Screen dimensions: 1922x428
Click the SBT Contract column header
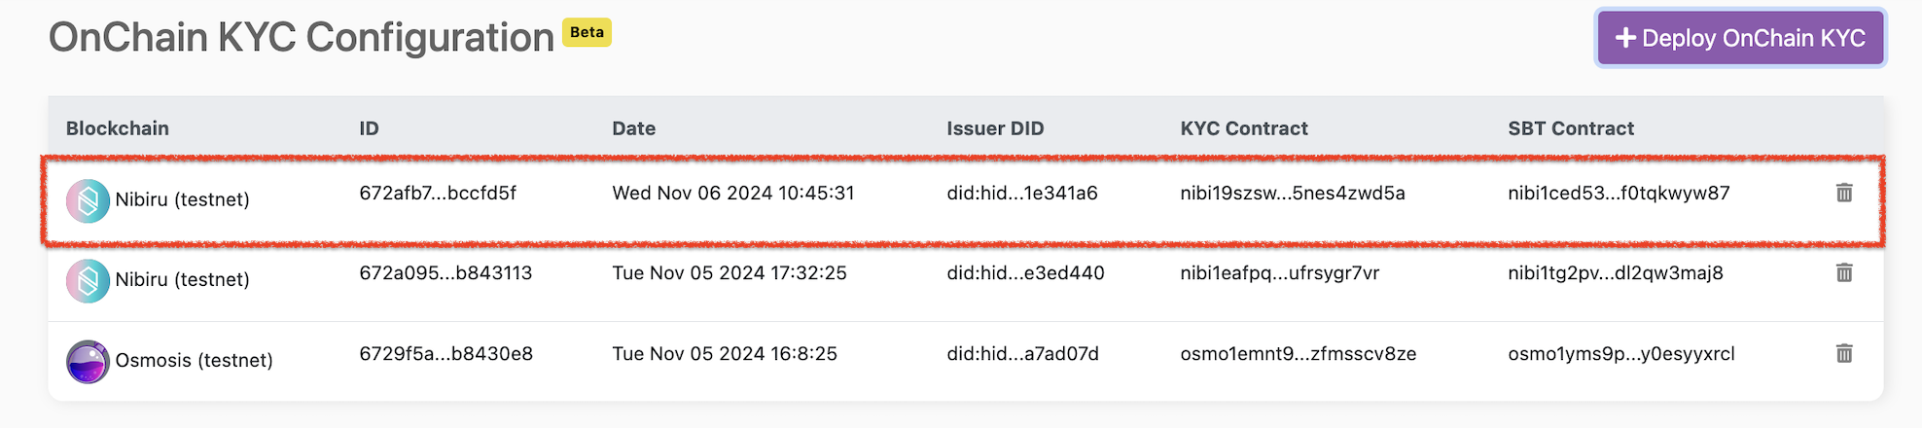tap(1570, 128)
